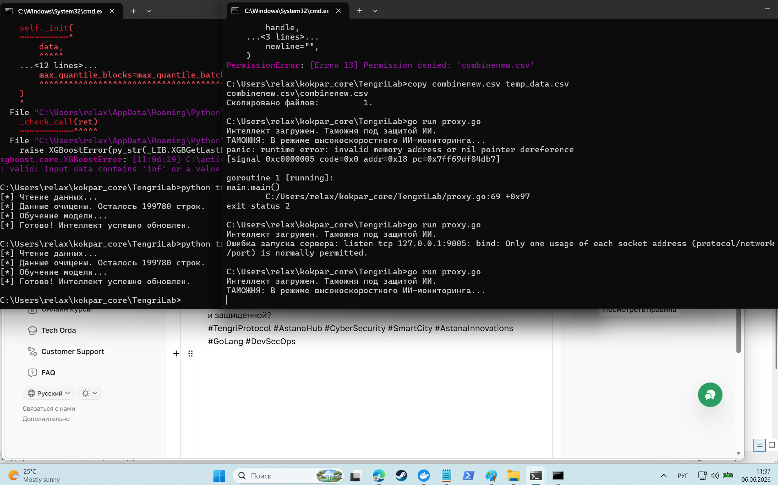Open Steam from the taskbar

(x=401, y=476)
